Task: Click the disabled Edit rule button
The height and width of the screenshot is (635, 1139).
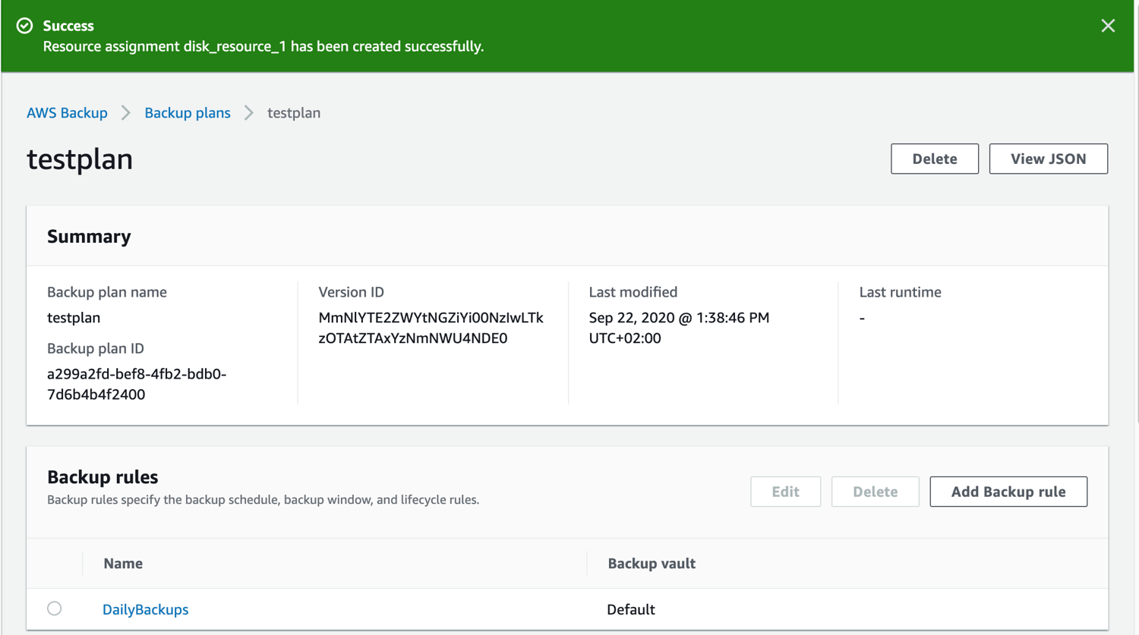Action: [x=785, y=491]
